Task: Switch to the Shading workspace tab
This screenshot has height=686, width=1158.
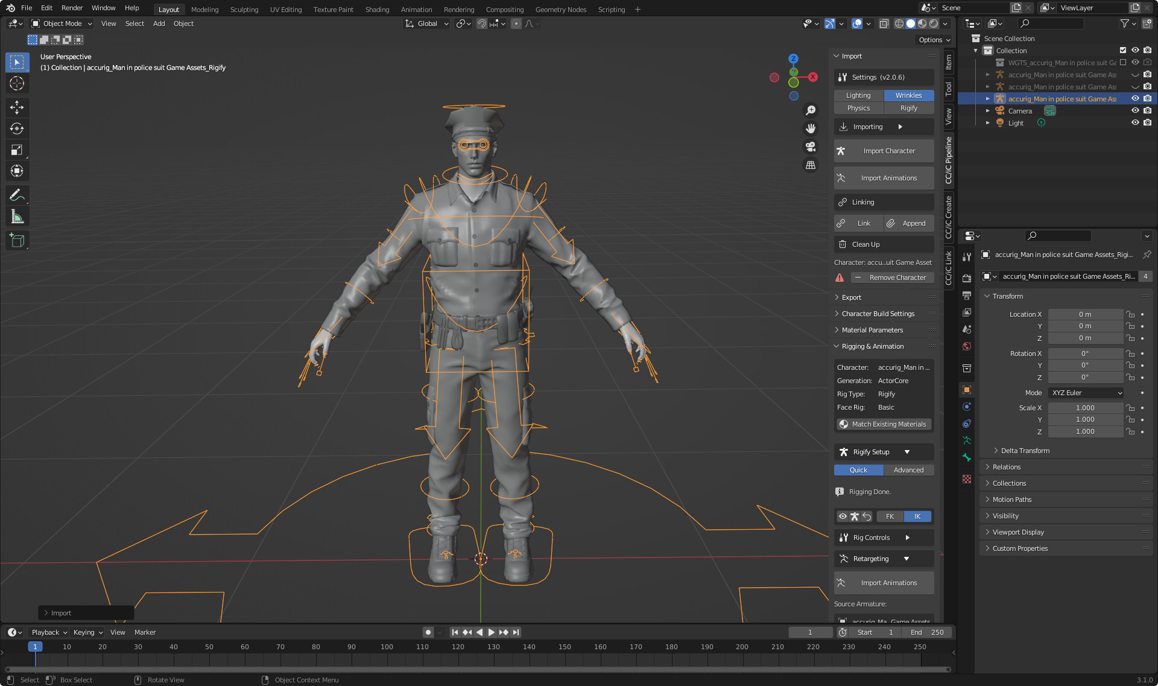Action: click(377, 9)
